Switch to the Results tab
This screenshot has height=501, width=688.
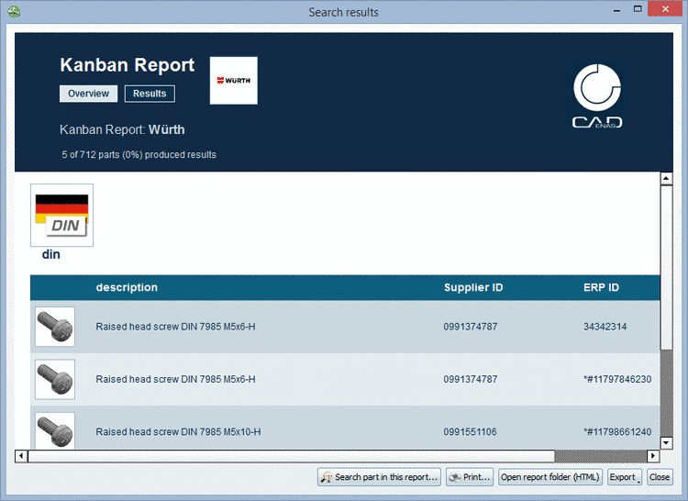150,94
